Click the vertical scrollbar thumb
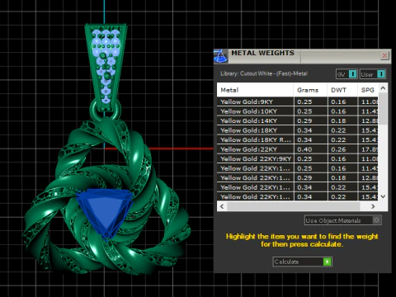Image resolution: width=396 pixels, height=297 pixels. [383, 108]
